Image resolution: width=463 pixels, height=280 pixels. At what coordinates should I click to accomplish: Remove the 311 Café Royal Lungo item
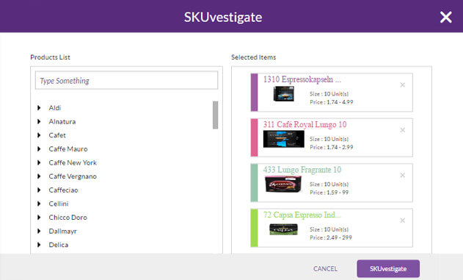(x=403, y=130)
